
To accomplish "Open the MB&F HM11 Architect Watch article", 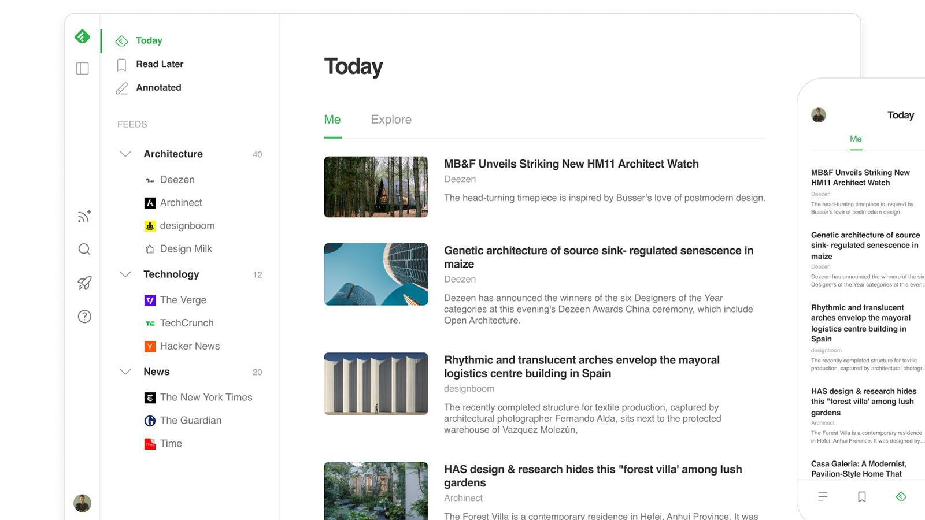I will [x=571, y=164].
